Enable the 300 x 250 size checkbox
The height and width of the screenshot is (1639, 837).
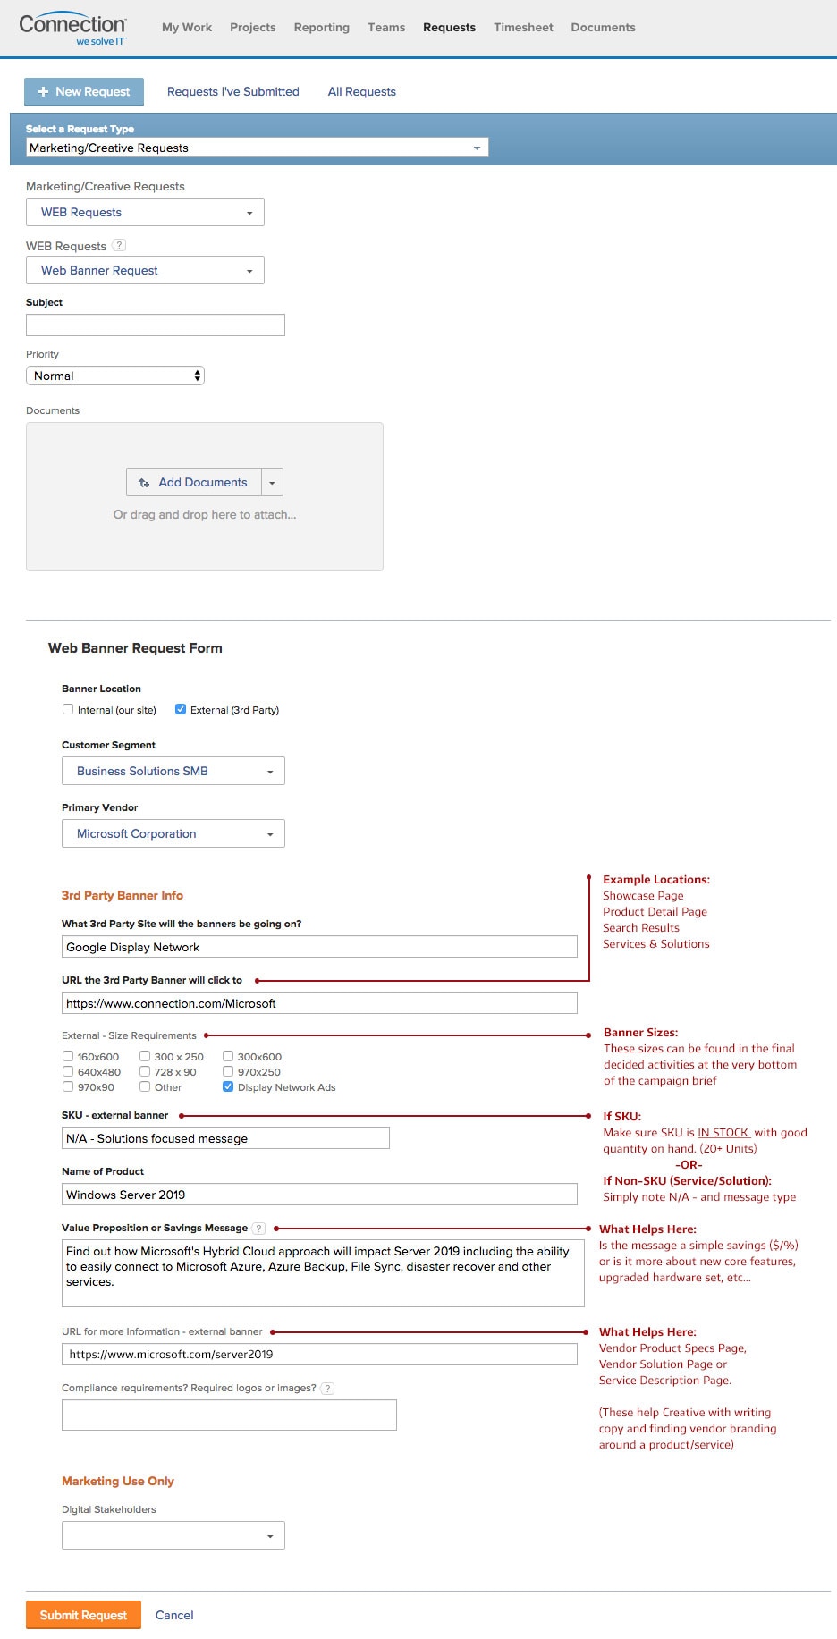coord(145,1056)
